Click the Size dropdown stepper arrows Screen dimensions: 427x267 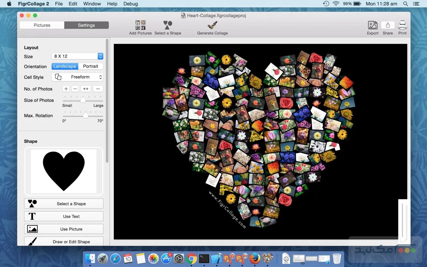100,56
